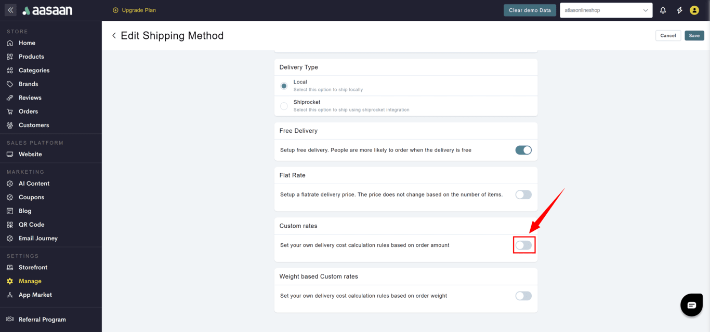This screenshot has height=332, width=710.
Task: Collapse the sidebar with double-chevron icon
Action: [x=10, y=10]
